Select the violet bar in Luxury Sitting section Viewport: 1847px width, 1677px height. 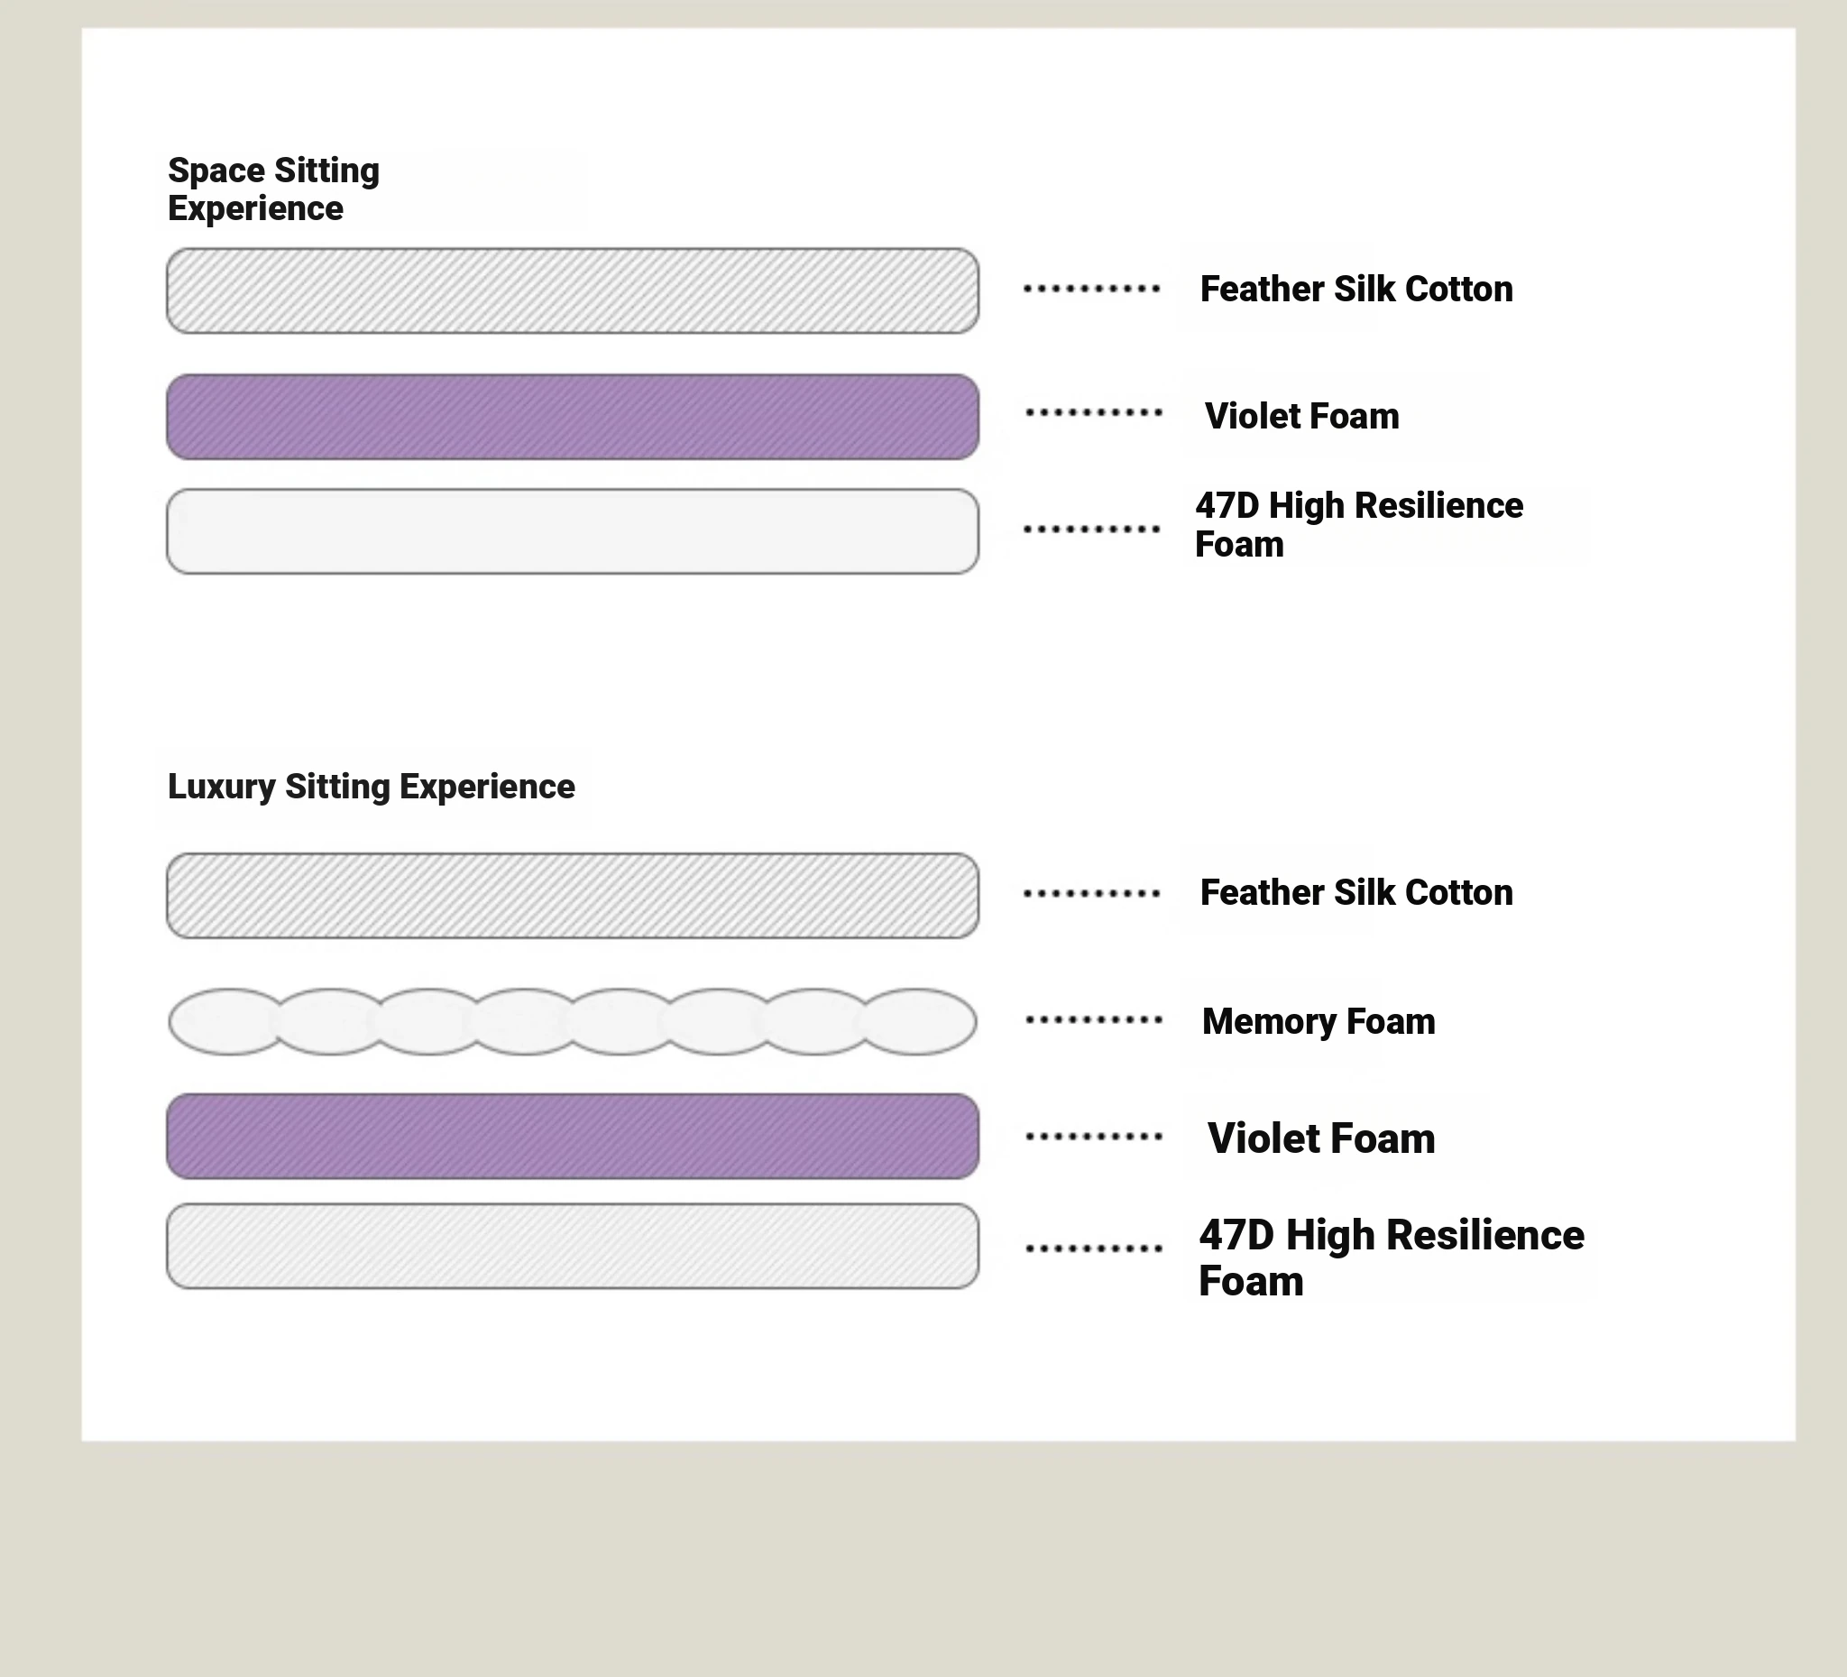(573, 1137)
